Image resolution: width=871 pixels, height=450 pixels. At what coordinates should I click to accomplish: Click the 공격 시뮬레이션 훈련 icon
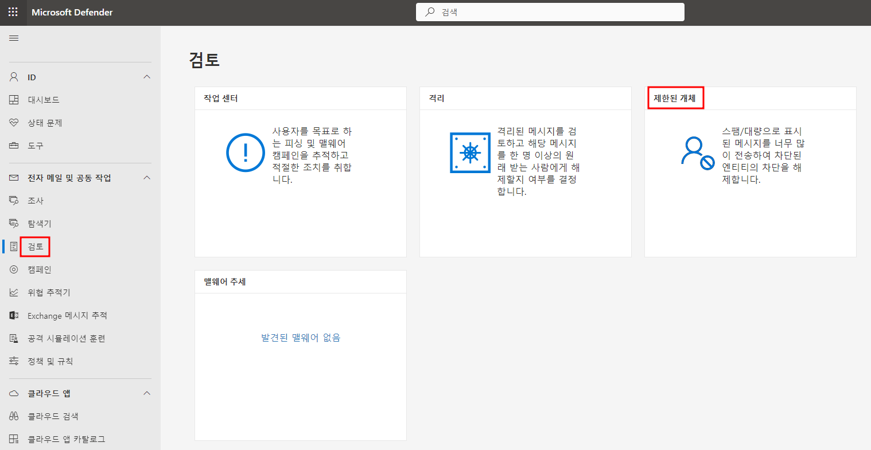click(14, 338)
